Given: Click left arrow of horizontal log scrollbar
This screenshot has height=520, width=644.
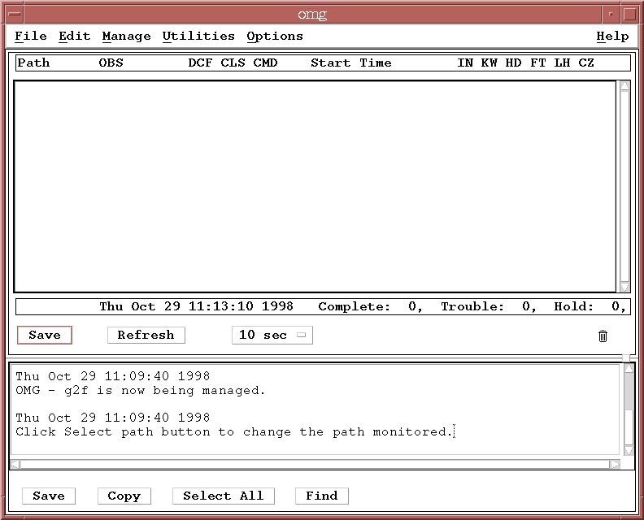Looking at the screenshot, I should click(15, 464).
